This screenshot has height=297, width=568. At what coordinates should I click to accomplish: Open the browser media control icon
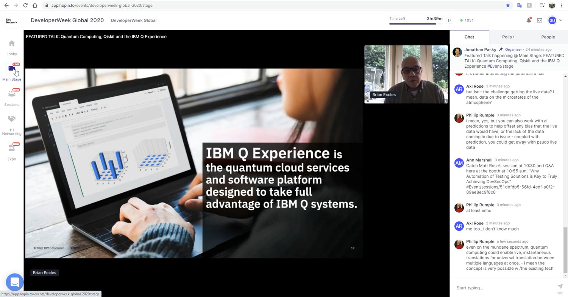542,5
